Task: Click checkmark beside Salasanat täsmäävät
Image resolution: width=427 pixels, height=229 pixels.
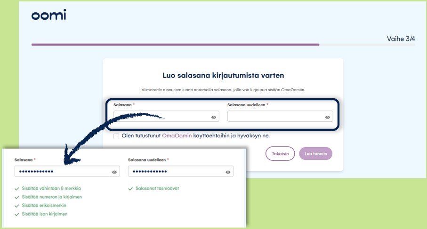Action: tap(130, 189)
